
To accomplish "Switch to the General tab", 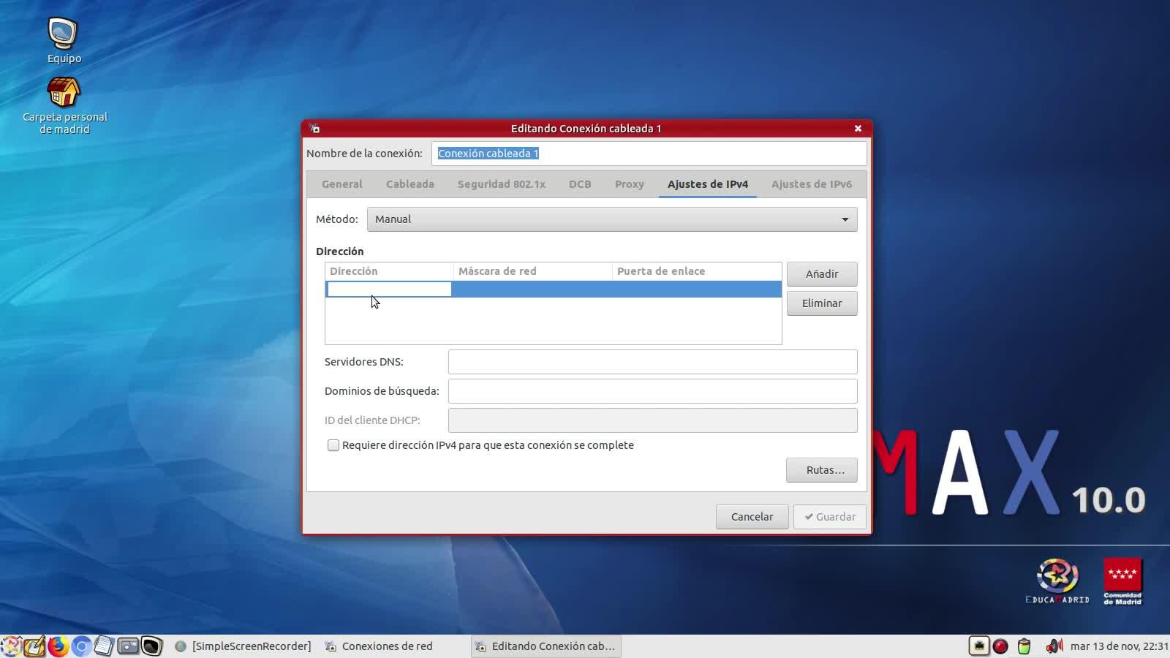I will pyautogui.click(x=341, y=184).
